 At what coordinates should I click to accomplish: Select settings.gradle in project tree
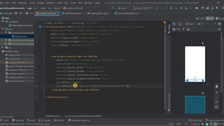(x=20, y=77)
